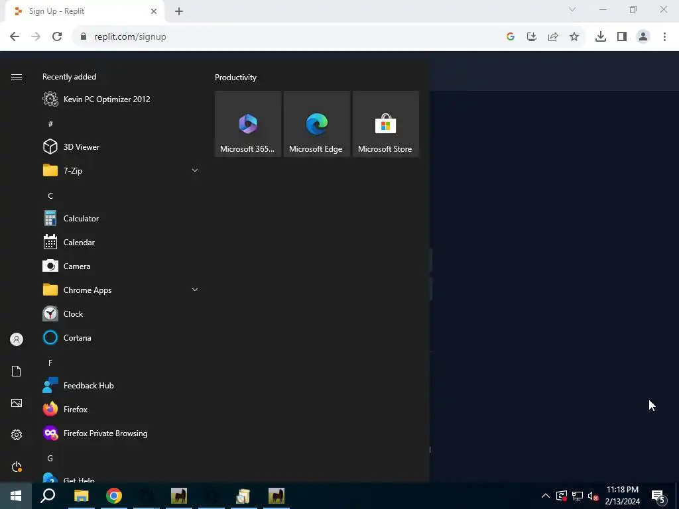Click the '#' letter group header
The image size is (679, 509).
(50, 124)
